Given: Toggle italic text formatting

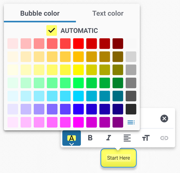Looking at the screenshot, I should click(108, 138).
